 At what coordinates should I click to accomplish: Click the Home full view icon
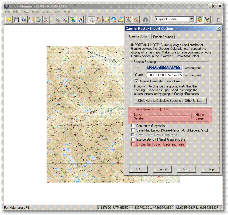tap(80, 19)
